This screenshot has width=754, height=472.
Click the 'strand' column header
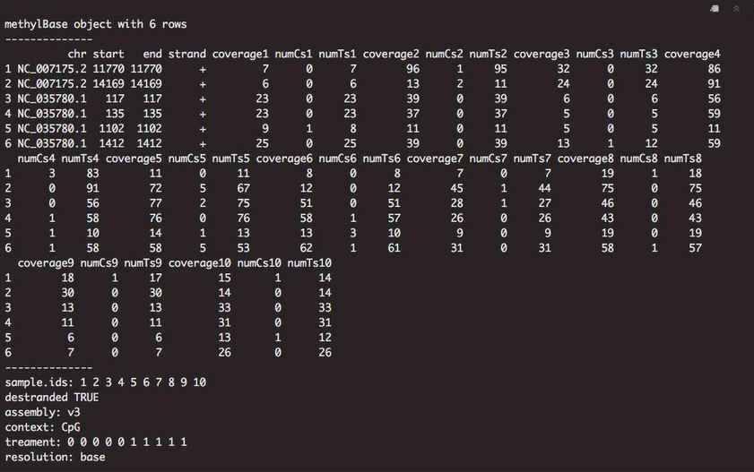187,54
